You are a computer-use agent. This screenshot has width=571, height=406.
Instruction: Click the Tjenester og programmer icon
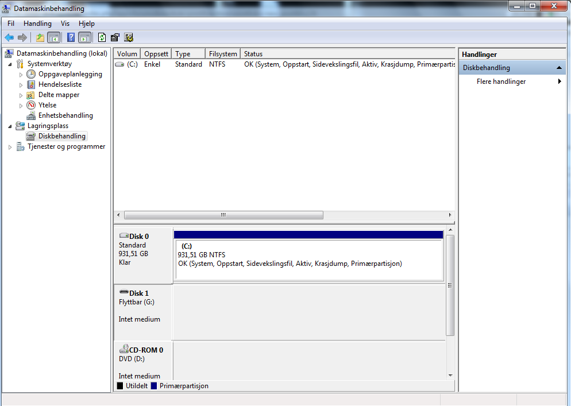(20, 146)
